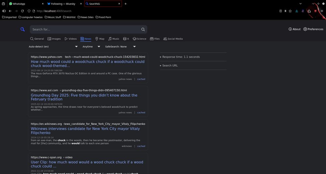
Task: Open the Anytime time range dropdown
Action: coord(92,47)
